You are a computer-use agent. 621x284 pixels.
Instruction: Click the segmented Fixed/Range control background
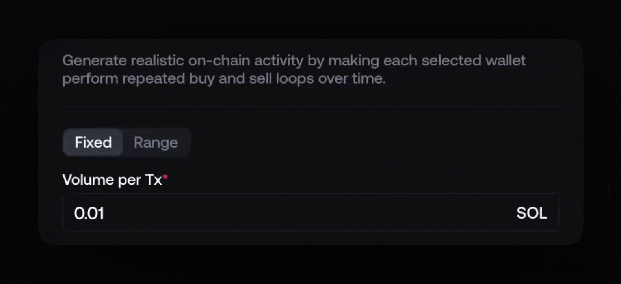point(185,142)
